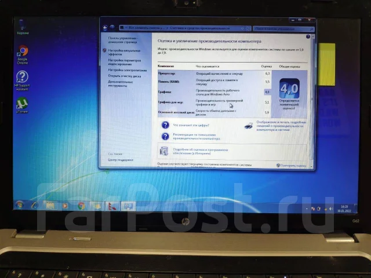Open the HP Support Assistant desktop icon
This screenshot has height=278, width=371.
click(22, 81)
